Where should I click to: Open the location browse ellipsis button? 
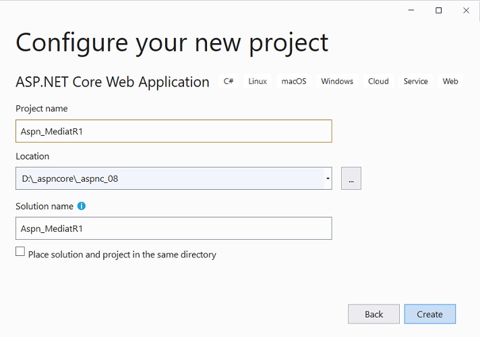pyautogui.click(x=351, y=178)
